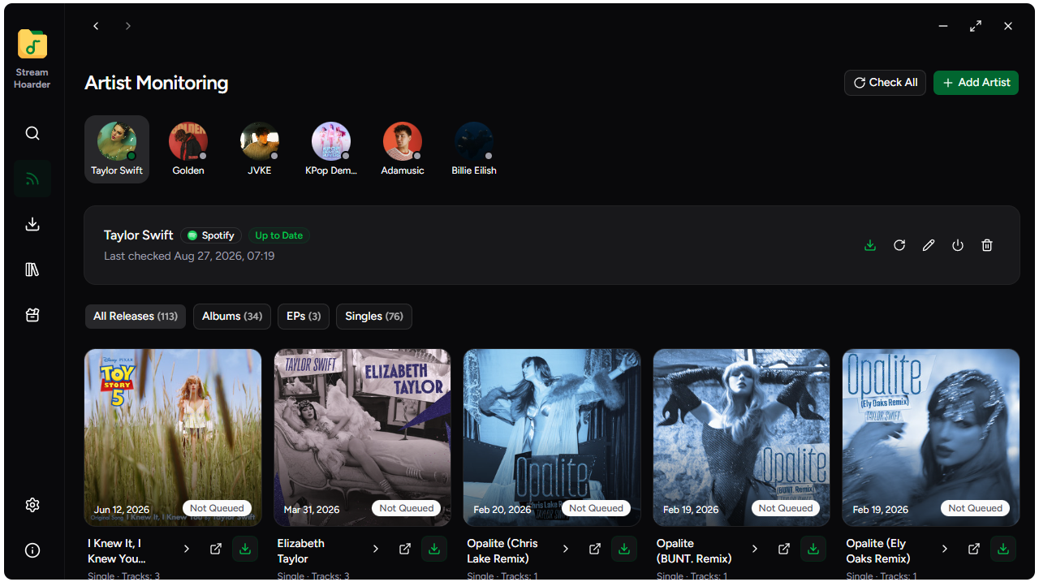Click the Stream Hoarder app logo
This screenshot has height=582, width=1039.
[x=32, y=44]
